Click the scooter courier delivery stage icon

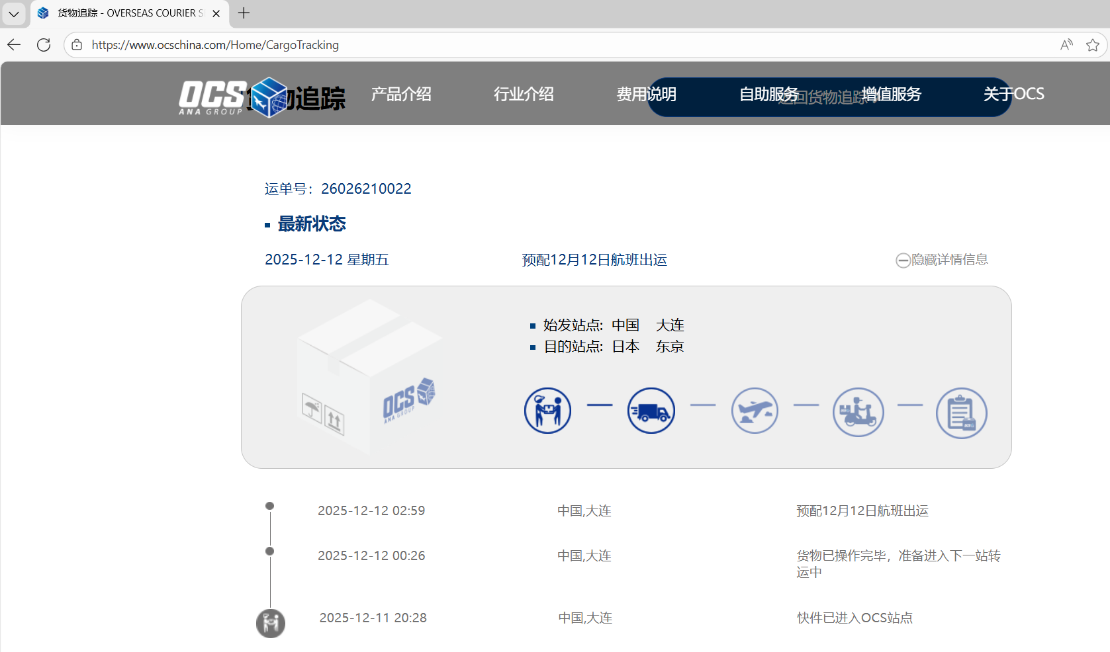pos(858,412)
